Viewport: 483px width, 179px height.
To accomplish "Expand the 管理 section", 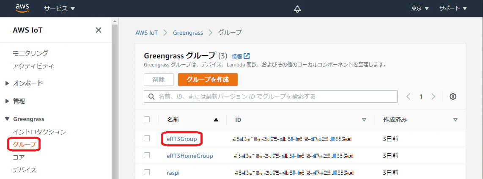I will [x=15, y=101].
